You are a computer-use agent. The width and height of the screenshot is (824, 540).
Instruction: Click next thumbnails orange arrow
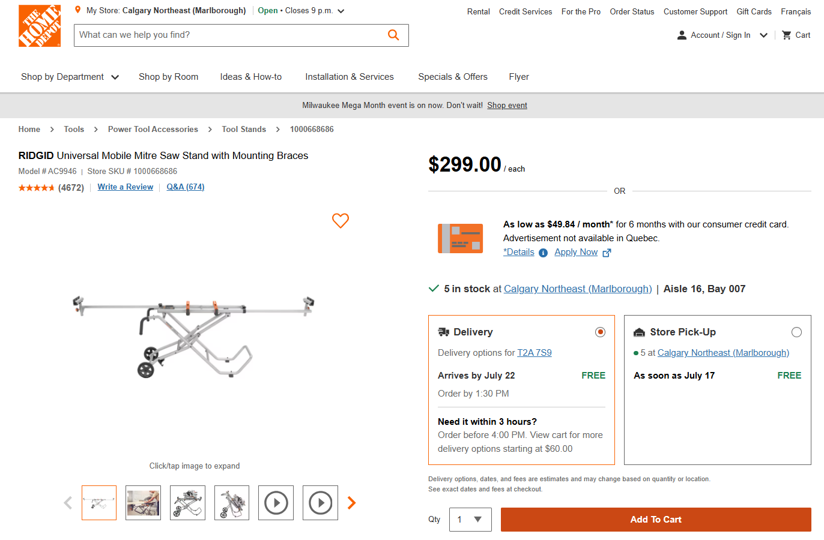[352, 503]
